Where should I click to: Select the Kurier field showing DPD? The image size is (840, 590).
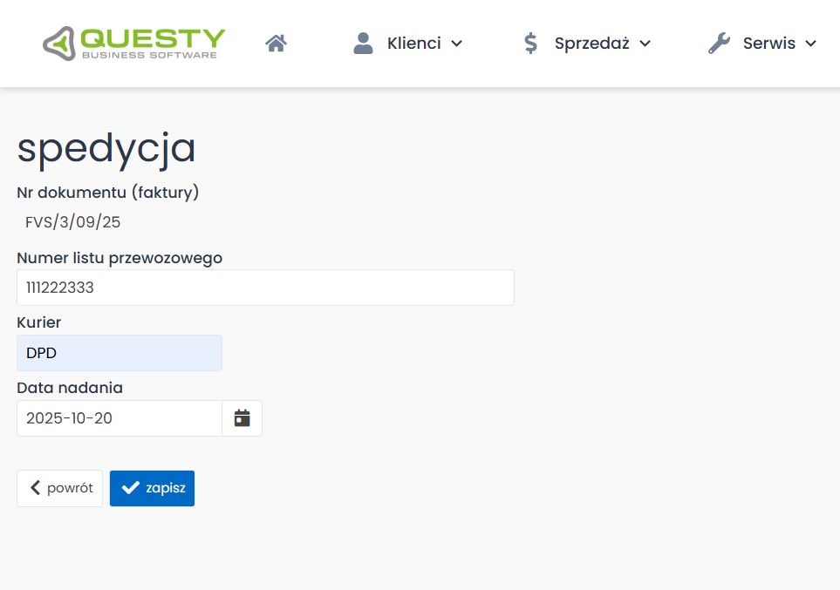pyautogui.click(x=119, y=352)
